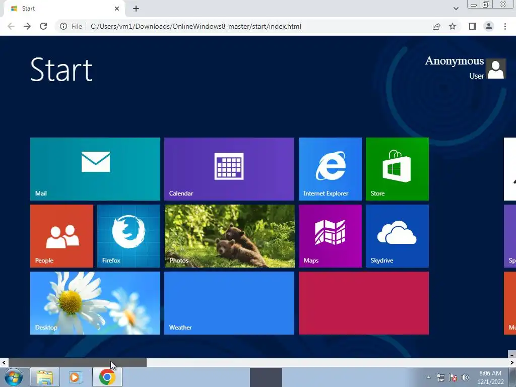
Task: Click the Chrome taskbar icon
Action: (x=107, y=377)
